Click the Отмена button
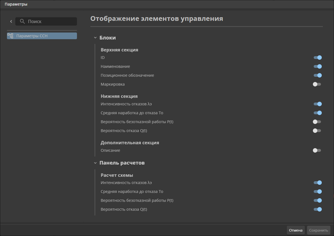The image size is (334, 236). tap(296, 230)
